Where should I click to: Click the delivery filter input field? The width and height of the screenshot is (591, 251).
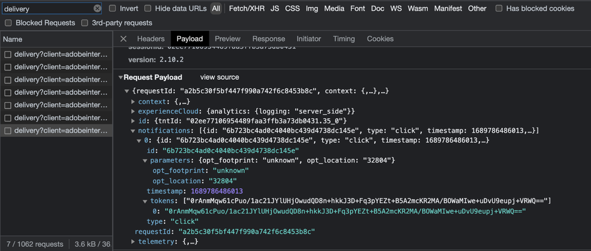47,9
